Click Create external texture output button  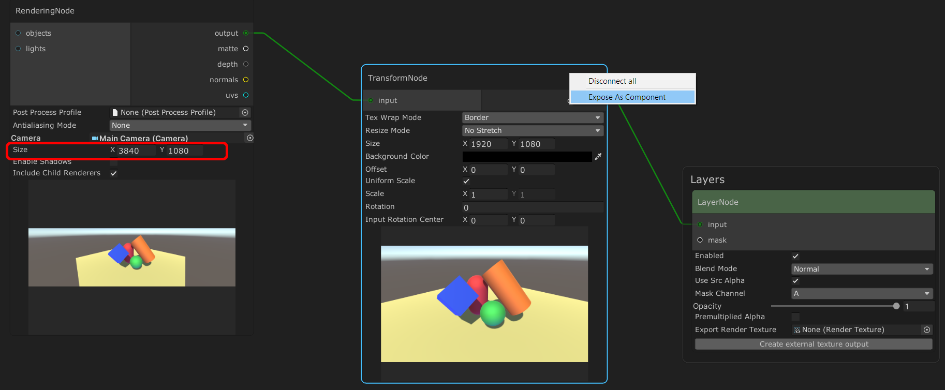coord(814,344)
